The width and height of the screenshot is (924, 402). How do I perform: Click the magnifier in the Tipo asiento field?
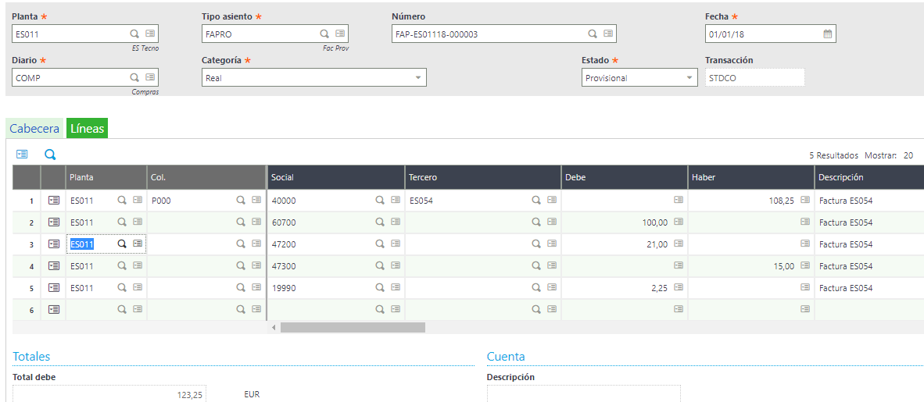(x=324, y=34)
